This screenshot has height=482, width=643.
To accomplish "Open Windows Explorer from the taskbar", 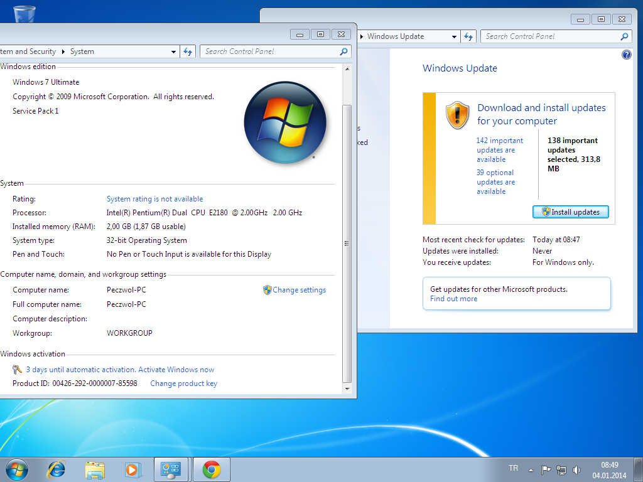I will (x=95, y=469).
